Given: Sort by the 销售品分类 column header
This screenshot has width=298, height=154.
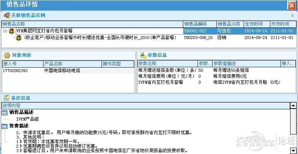Looking at the screenshot, I should click(x=231, y=24).
